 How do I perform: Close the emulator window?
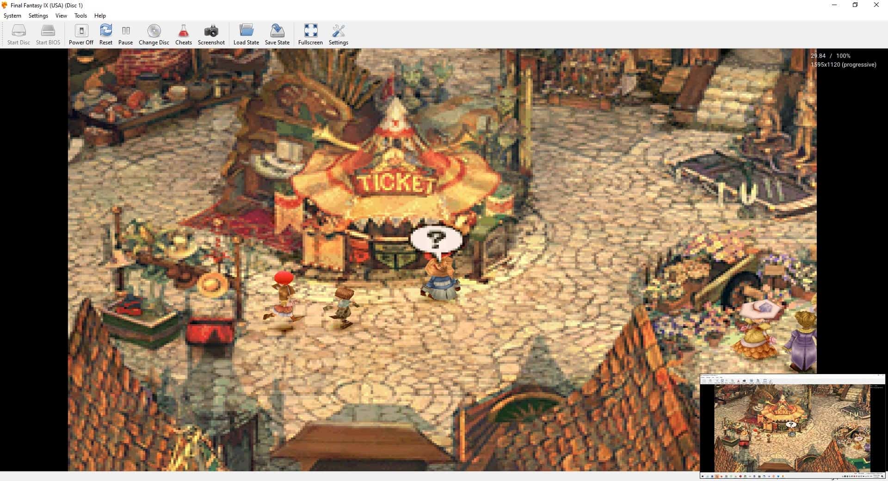tap(876, 5)
